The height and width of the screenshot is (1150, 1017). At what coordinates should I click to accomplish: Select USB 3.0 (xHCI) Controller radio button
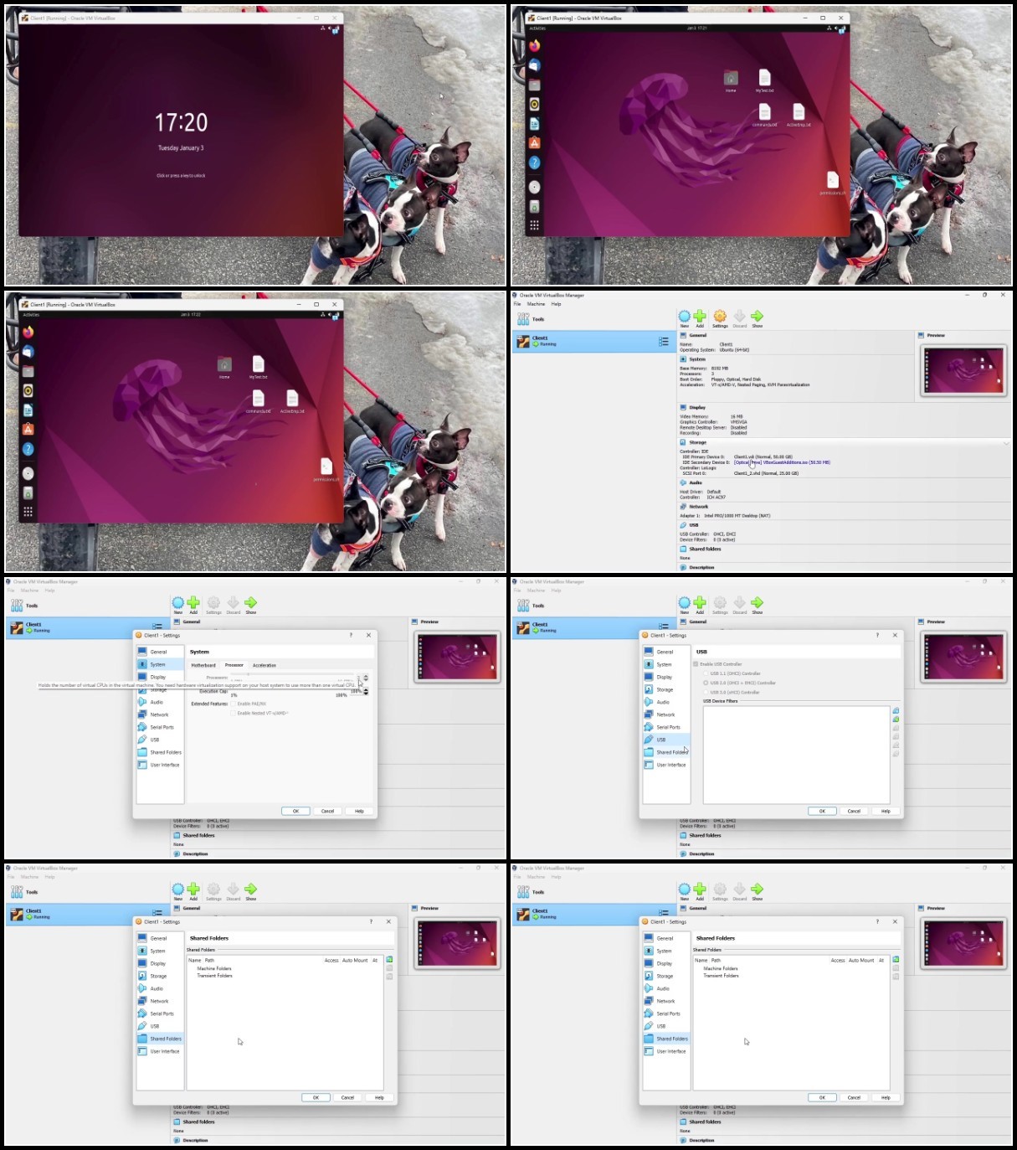point(706,693)
